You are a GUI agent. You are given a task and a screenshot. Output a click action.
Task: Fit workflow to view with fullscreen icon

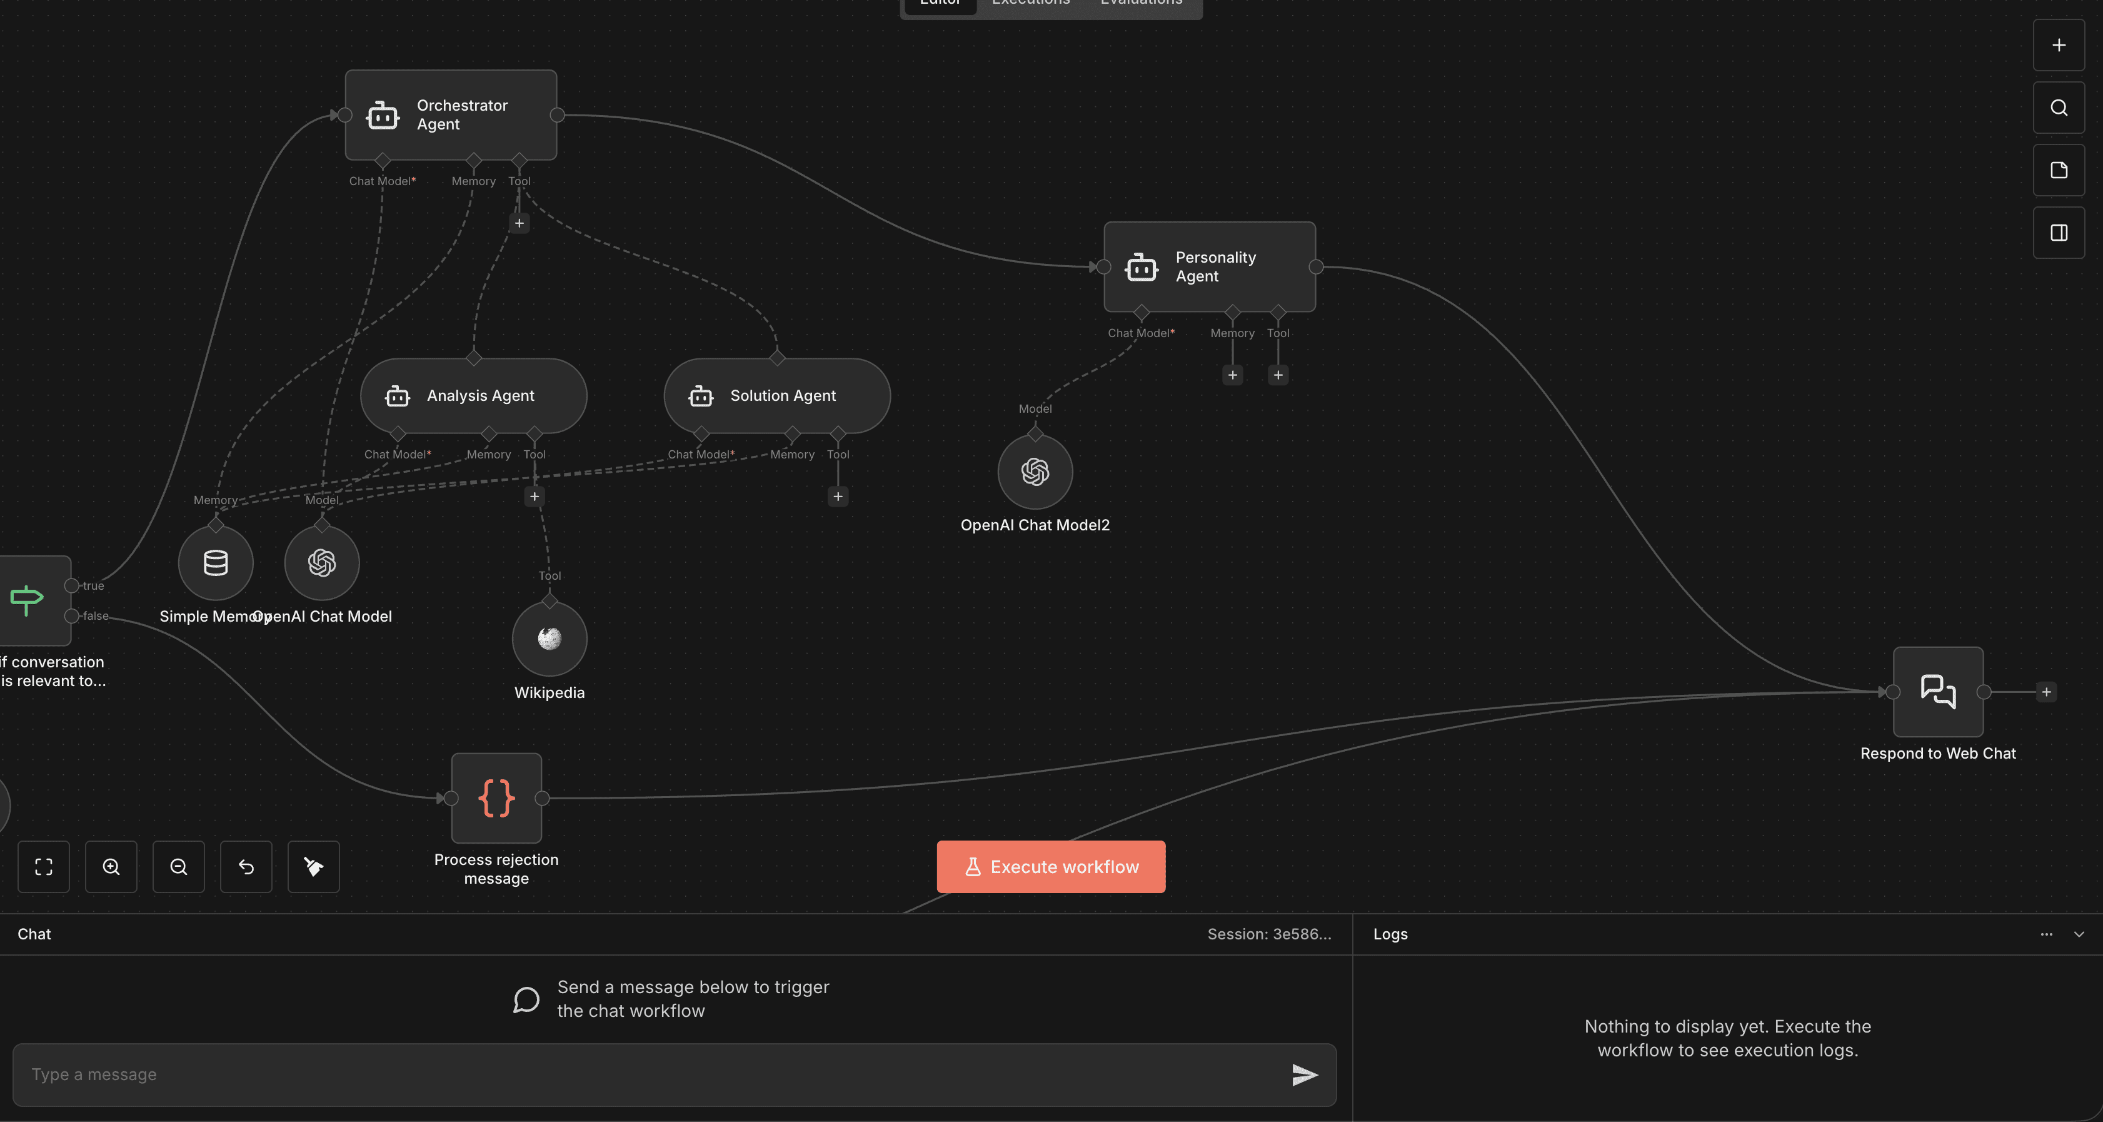point(44,866)
